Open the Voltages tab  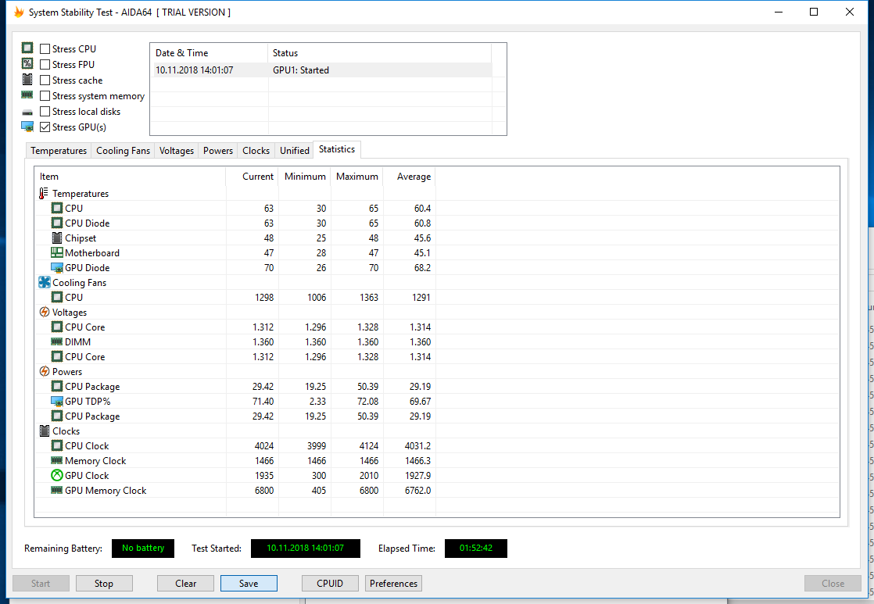tap(177, 151)
